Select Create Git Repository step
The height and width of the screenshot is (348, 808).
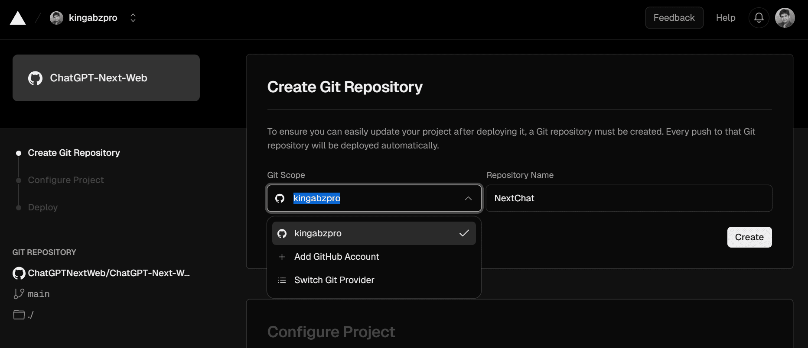tap(74, 153)
